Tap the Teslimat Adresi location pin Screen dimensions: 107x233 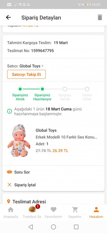9,202
